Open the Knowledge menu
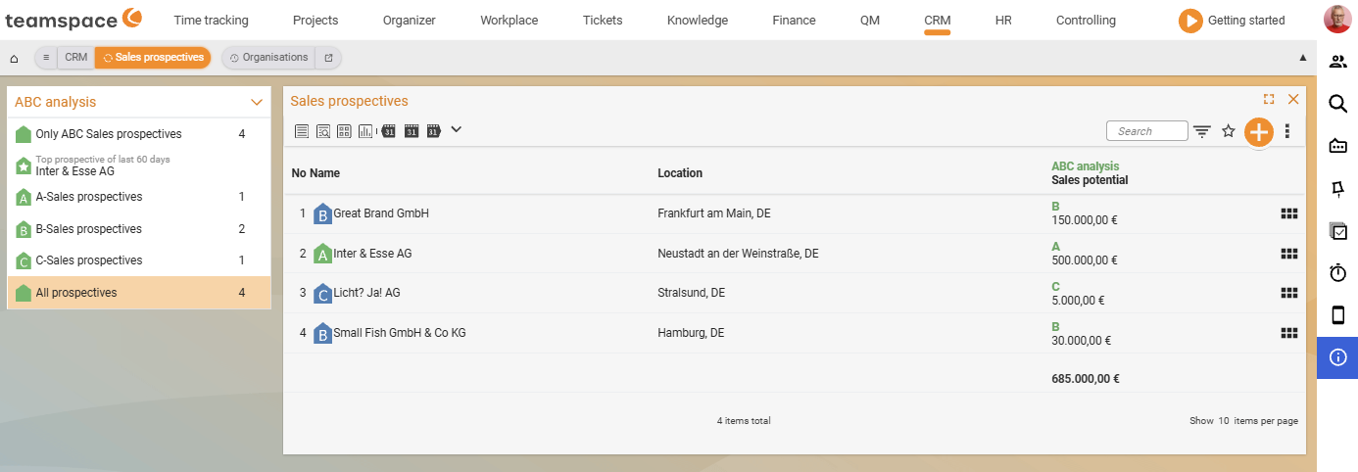This screenshot has height=472, width=1358. click(698, 21)
